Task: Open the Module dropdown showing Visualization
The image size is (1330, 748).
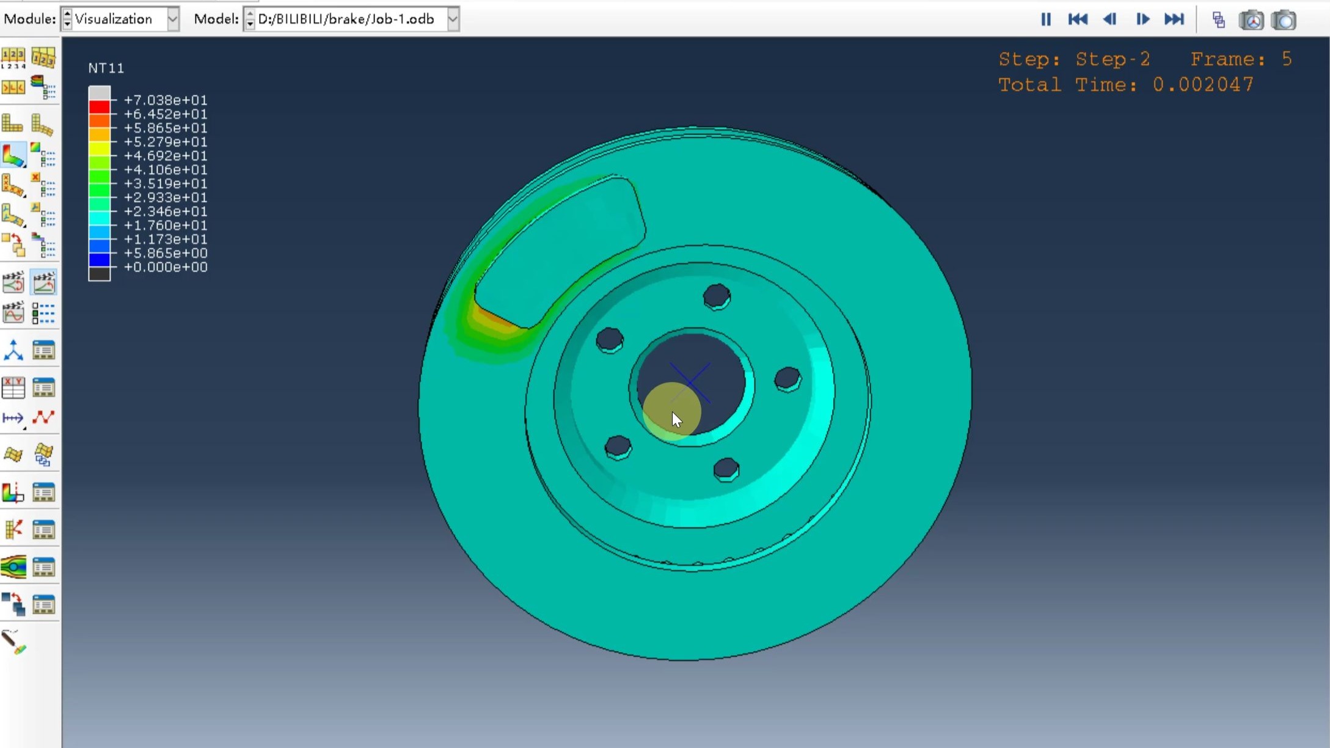Action: click(126, 19)
